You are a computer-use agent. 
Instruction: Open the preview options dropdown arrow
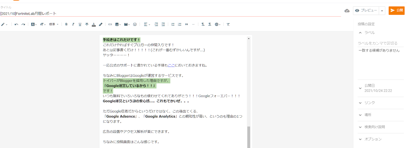pos(382,11)
